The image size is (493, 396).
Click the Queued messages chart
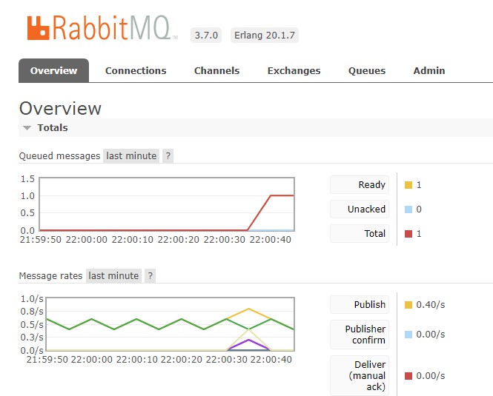coord(167,204)
